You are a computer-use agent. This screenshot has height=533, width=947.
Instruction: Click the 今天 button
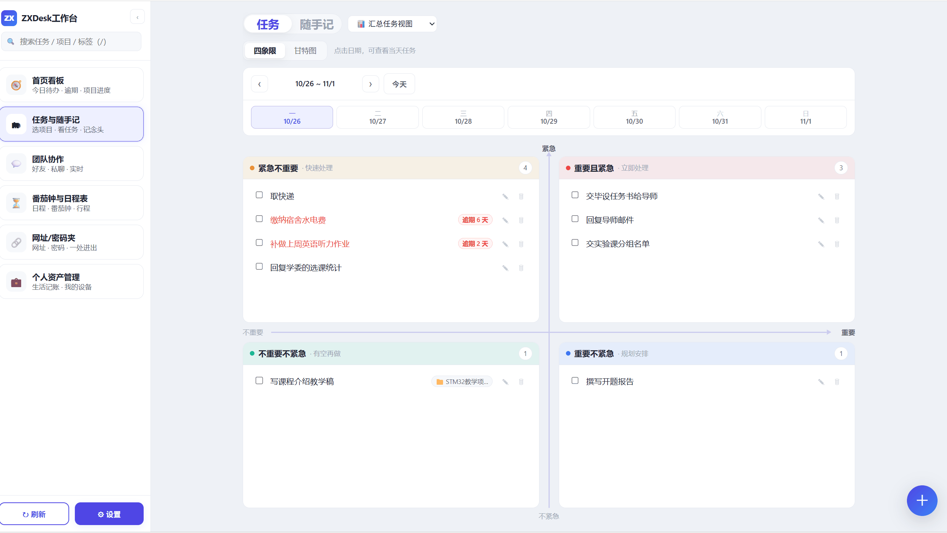click(399, 84)
